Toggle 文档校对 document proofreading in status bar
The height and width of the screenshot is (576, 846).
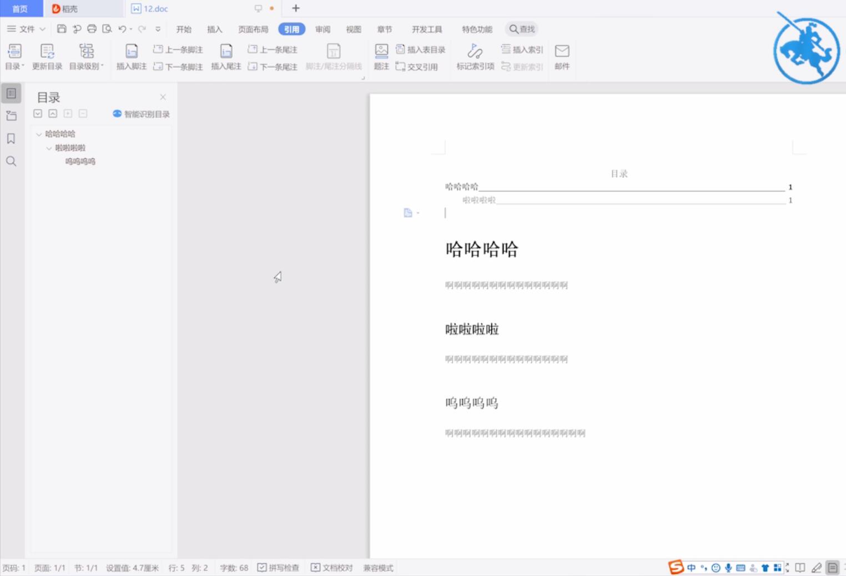click(x=331, y=568)
